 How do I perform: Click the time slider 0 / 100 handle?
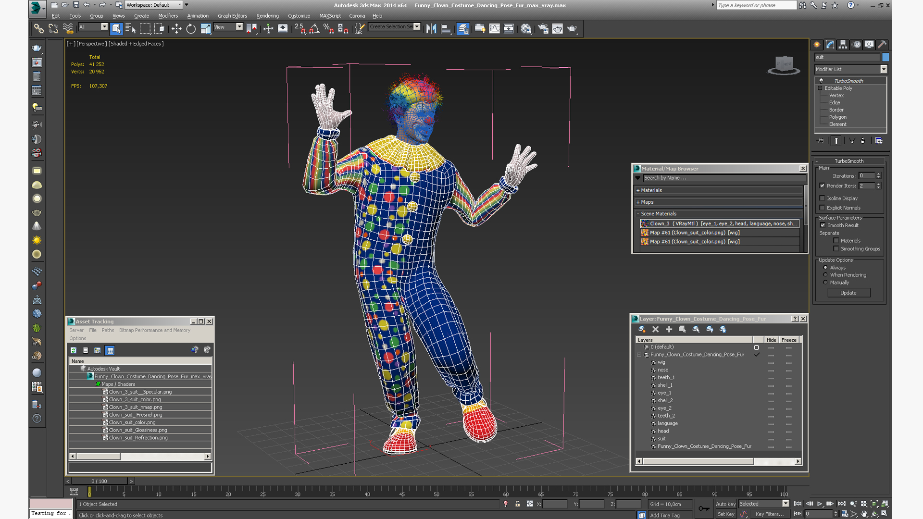tap(100, 481)
